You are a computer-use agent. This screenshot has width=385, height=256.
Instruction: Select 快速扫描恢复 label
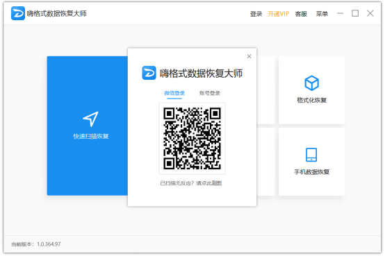click(91, 137)
